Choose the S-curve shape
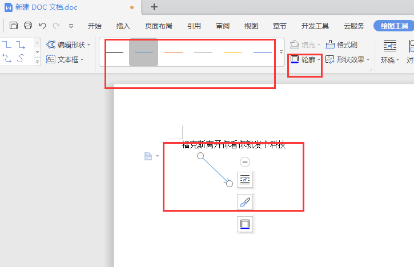Viewport: 414px width, 267px height. [x=21, y=58]
